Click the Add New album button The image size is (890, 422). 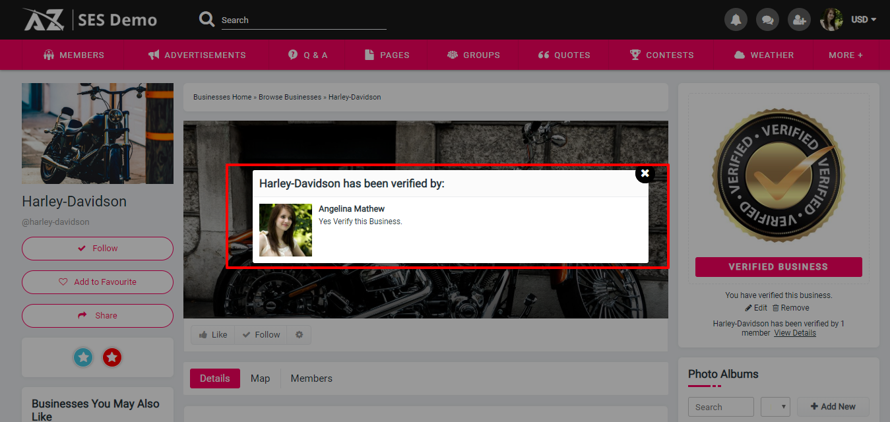pos(833,407)
